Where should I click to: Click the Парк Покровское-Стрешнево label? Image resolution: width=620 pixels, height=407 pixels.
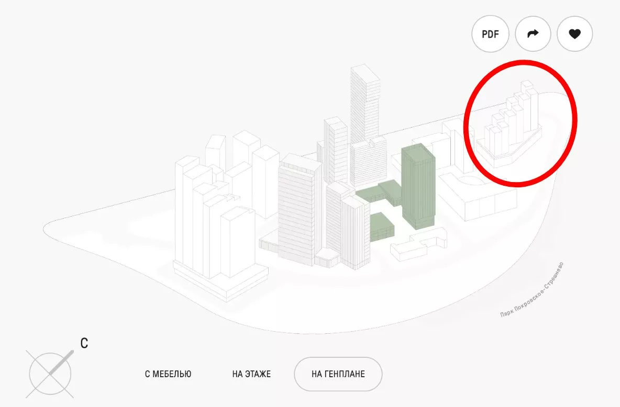(532, 290)
